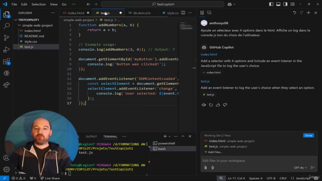Open the Run and Debug view
The height and width of the screenshot is (181, 322).
click(x=7, y=49)
